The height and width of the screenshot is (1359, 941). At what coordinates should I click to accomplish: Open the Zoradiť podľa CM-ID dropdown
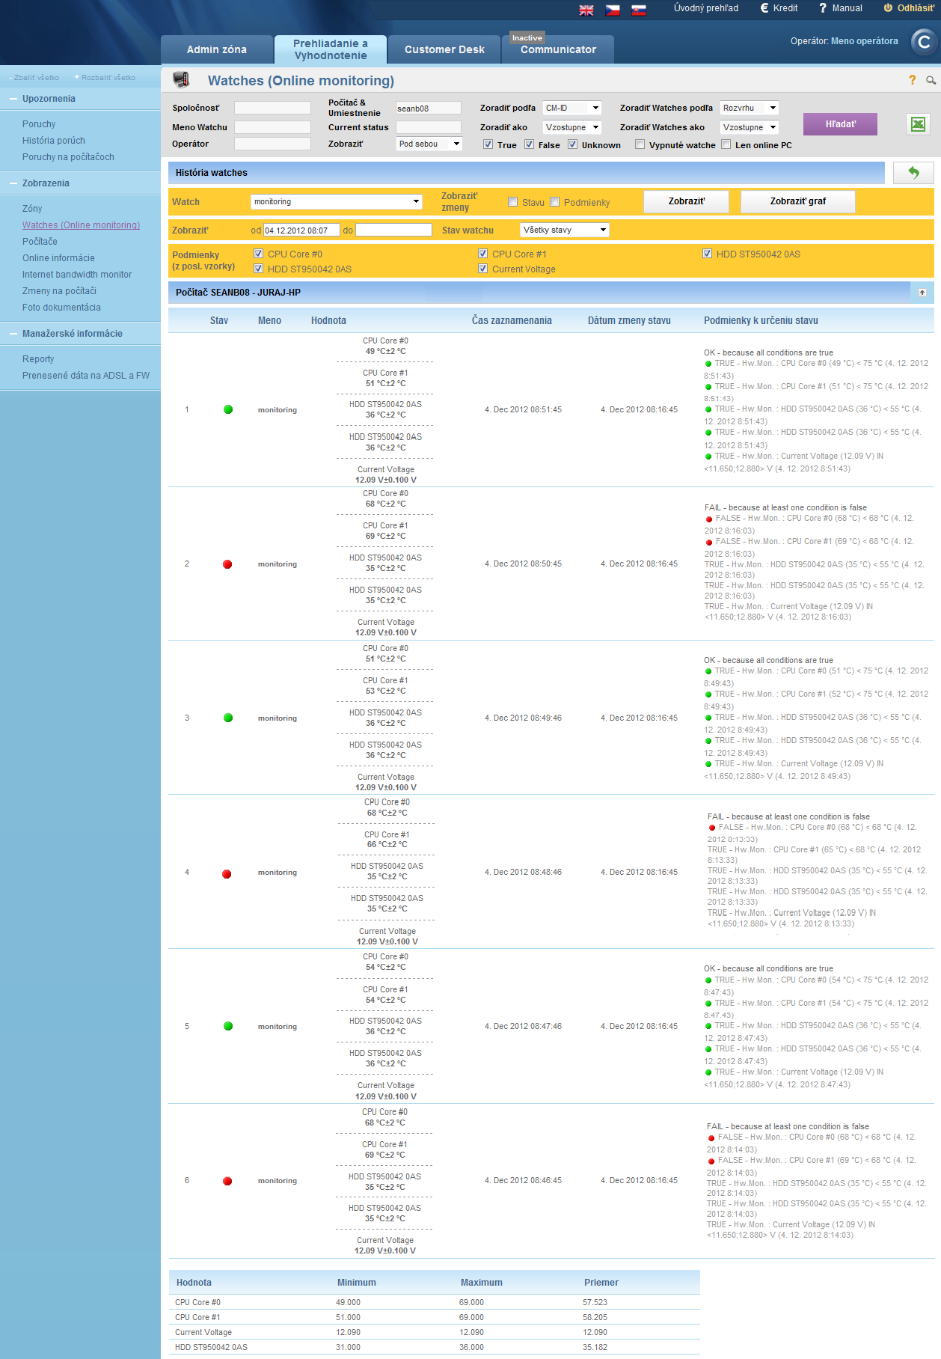571,108
